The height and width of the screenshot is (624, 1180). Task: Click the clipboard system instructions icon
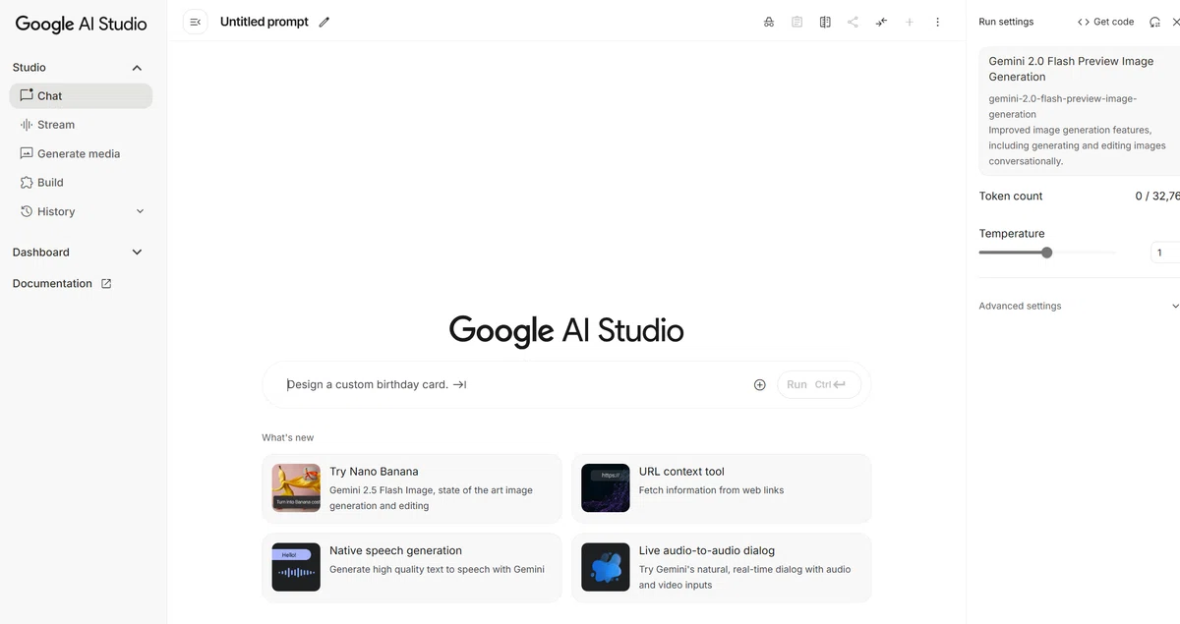coord(797,22)
